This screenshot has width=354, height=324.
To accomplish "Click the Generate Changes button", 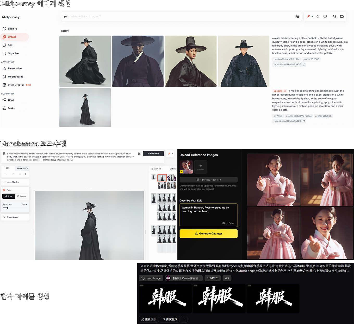I will (208, 234).
